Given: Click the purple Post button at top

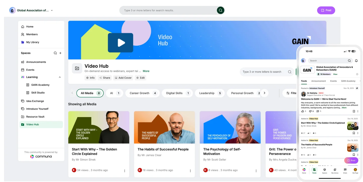Looking at the screenshot, I should click(326, 10).
